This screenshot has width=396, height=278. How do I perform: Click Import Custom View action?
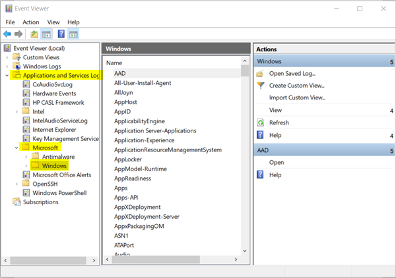click(x=297, y=97)
